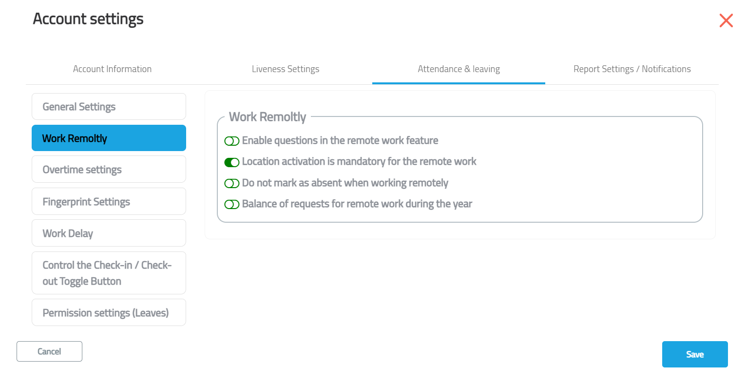
Task: Disable Location activation mandatory for remote work switch
Action: coord(232,162)
